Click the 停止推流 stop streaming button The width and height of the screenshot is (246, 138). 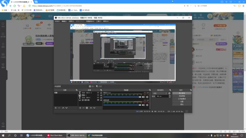(x=182, y=93)
